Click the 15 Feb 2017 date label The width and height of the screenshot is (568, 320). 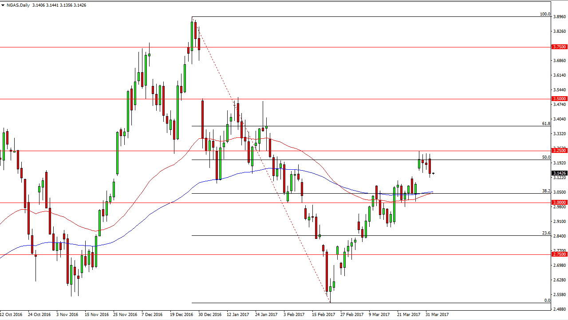(323, 315)
